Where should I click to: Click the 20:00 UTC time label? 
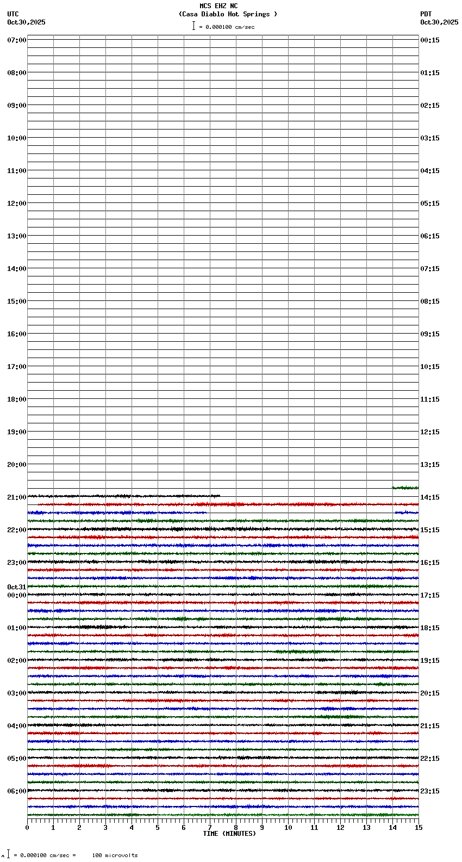[x=17, y=465]
